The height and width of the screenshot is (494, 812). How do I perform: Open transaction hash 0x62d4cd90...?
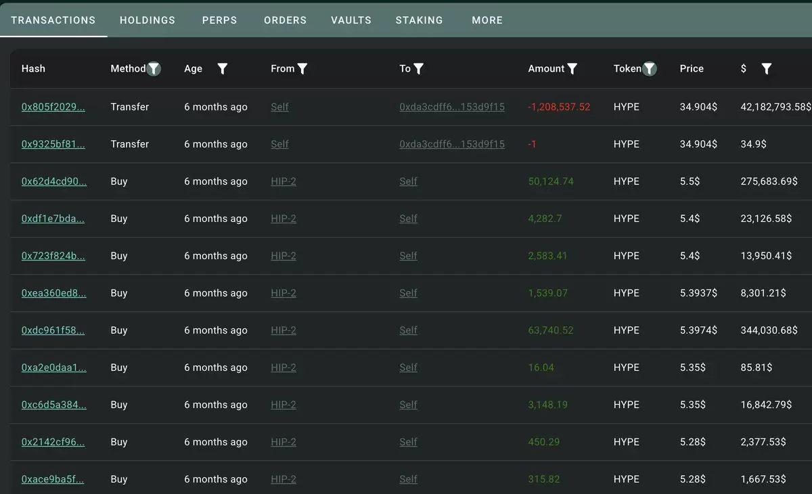pyautogui.click(x=54, y=181)
